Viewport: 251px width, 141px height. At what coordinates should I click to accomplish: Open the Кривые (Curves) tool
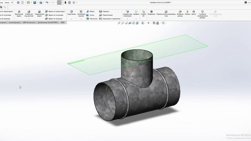136,13
